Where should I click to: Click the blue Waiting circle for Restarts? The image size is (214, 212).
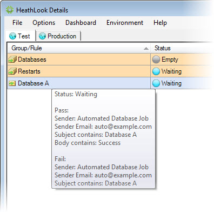pyautogui.click(x=156, y=71)
